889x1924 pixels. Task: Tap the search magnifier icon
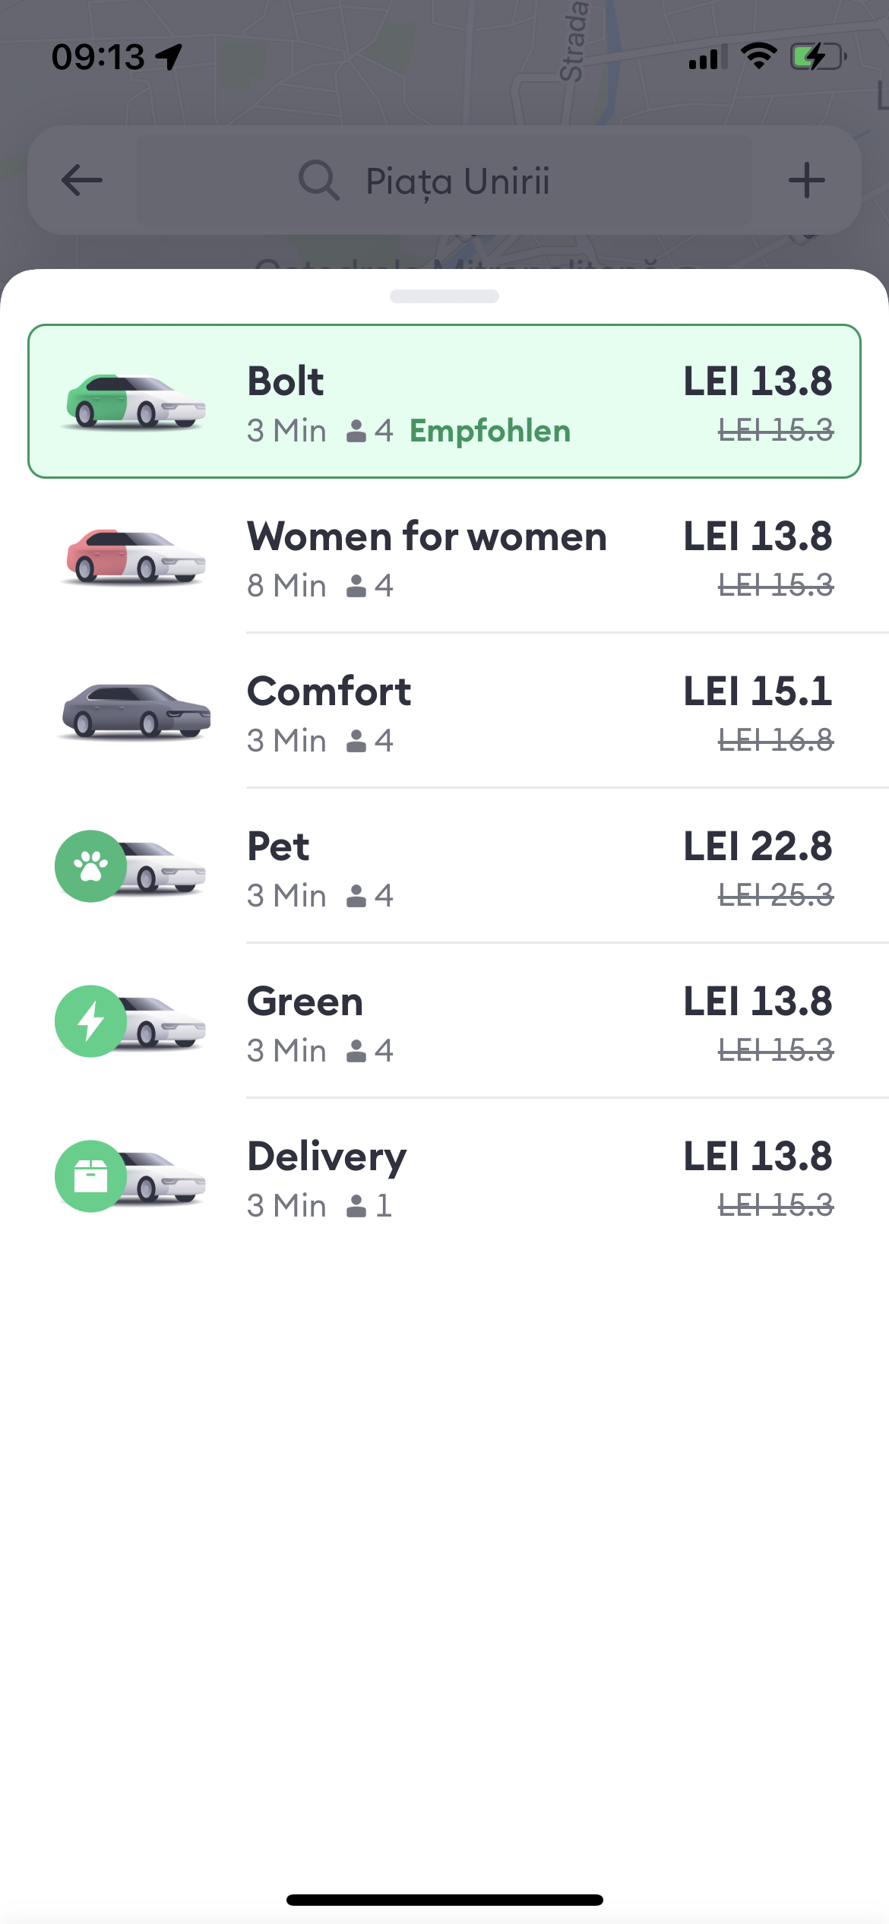(318, 181)
